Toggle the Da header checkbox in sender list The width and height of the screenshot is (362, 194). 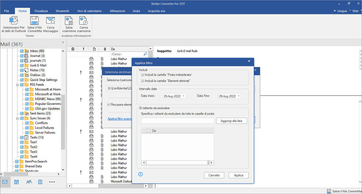coord(148,131)
